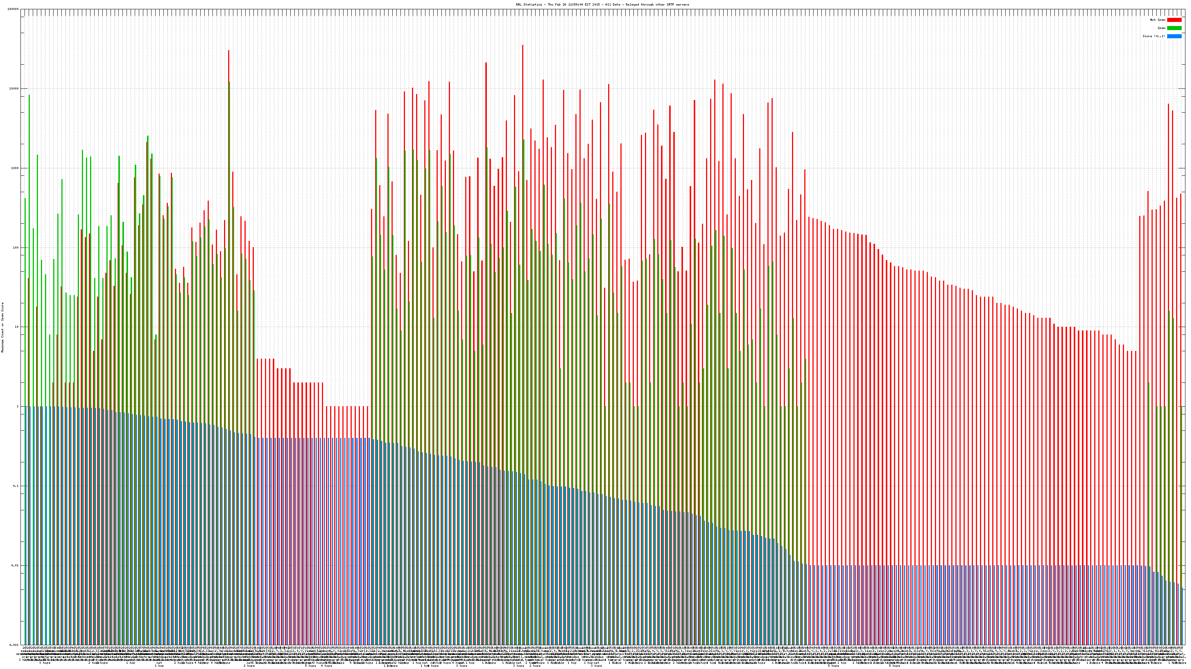
Task: Click the 10 y-axis tick label
Action: click(17, 327)
